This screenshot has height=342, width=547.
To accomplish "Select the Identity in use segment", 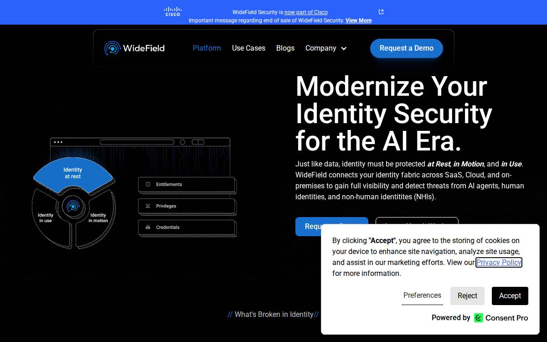I will tap(46, 218).
